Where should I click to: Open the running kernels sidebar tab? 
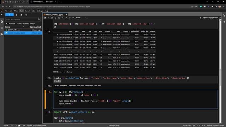(2, 22)
